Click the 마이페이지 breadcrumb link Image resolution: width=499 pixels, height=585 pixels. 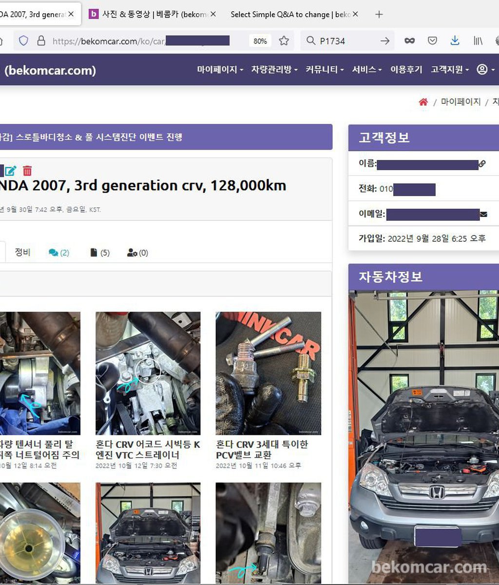(461, 102)
